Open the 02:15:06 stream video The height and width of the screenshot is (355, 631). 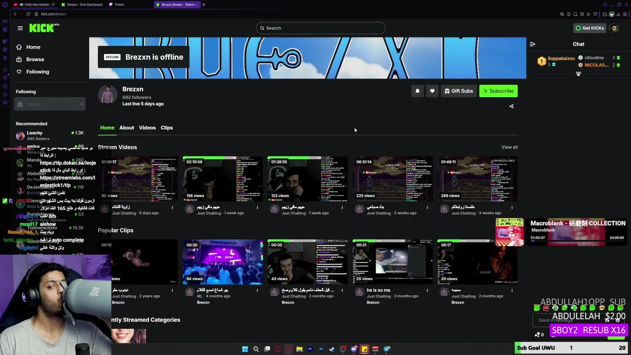point(223,178)
